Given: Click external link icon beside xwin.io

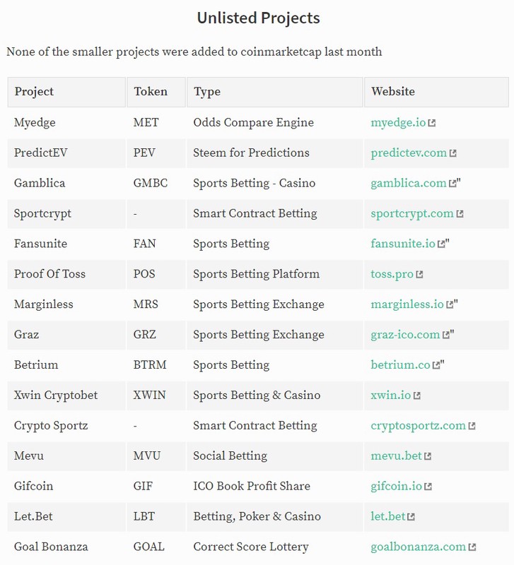Looking at the screenshot, I should [416, 395].
